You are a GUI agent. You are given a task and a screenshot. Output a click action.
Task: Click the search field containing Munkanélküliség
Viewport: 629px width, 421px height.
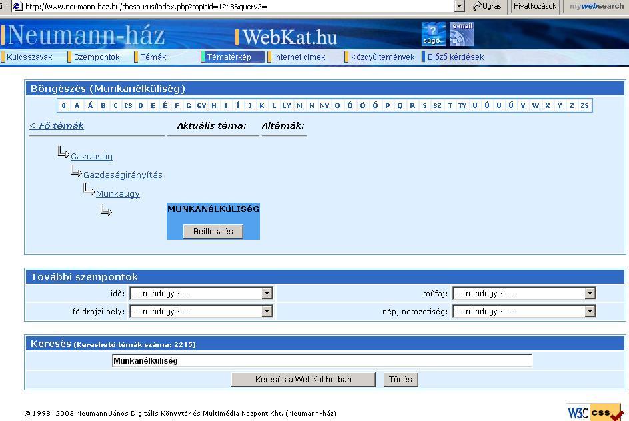(x=322, y=360)
